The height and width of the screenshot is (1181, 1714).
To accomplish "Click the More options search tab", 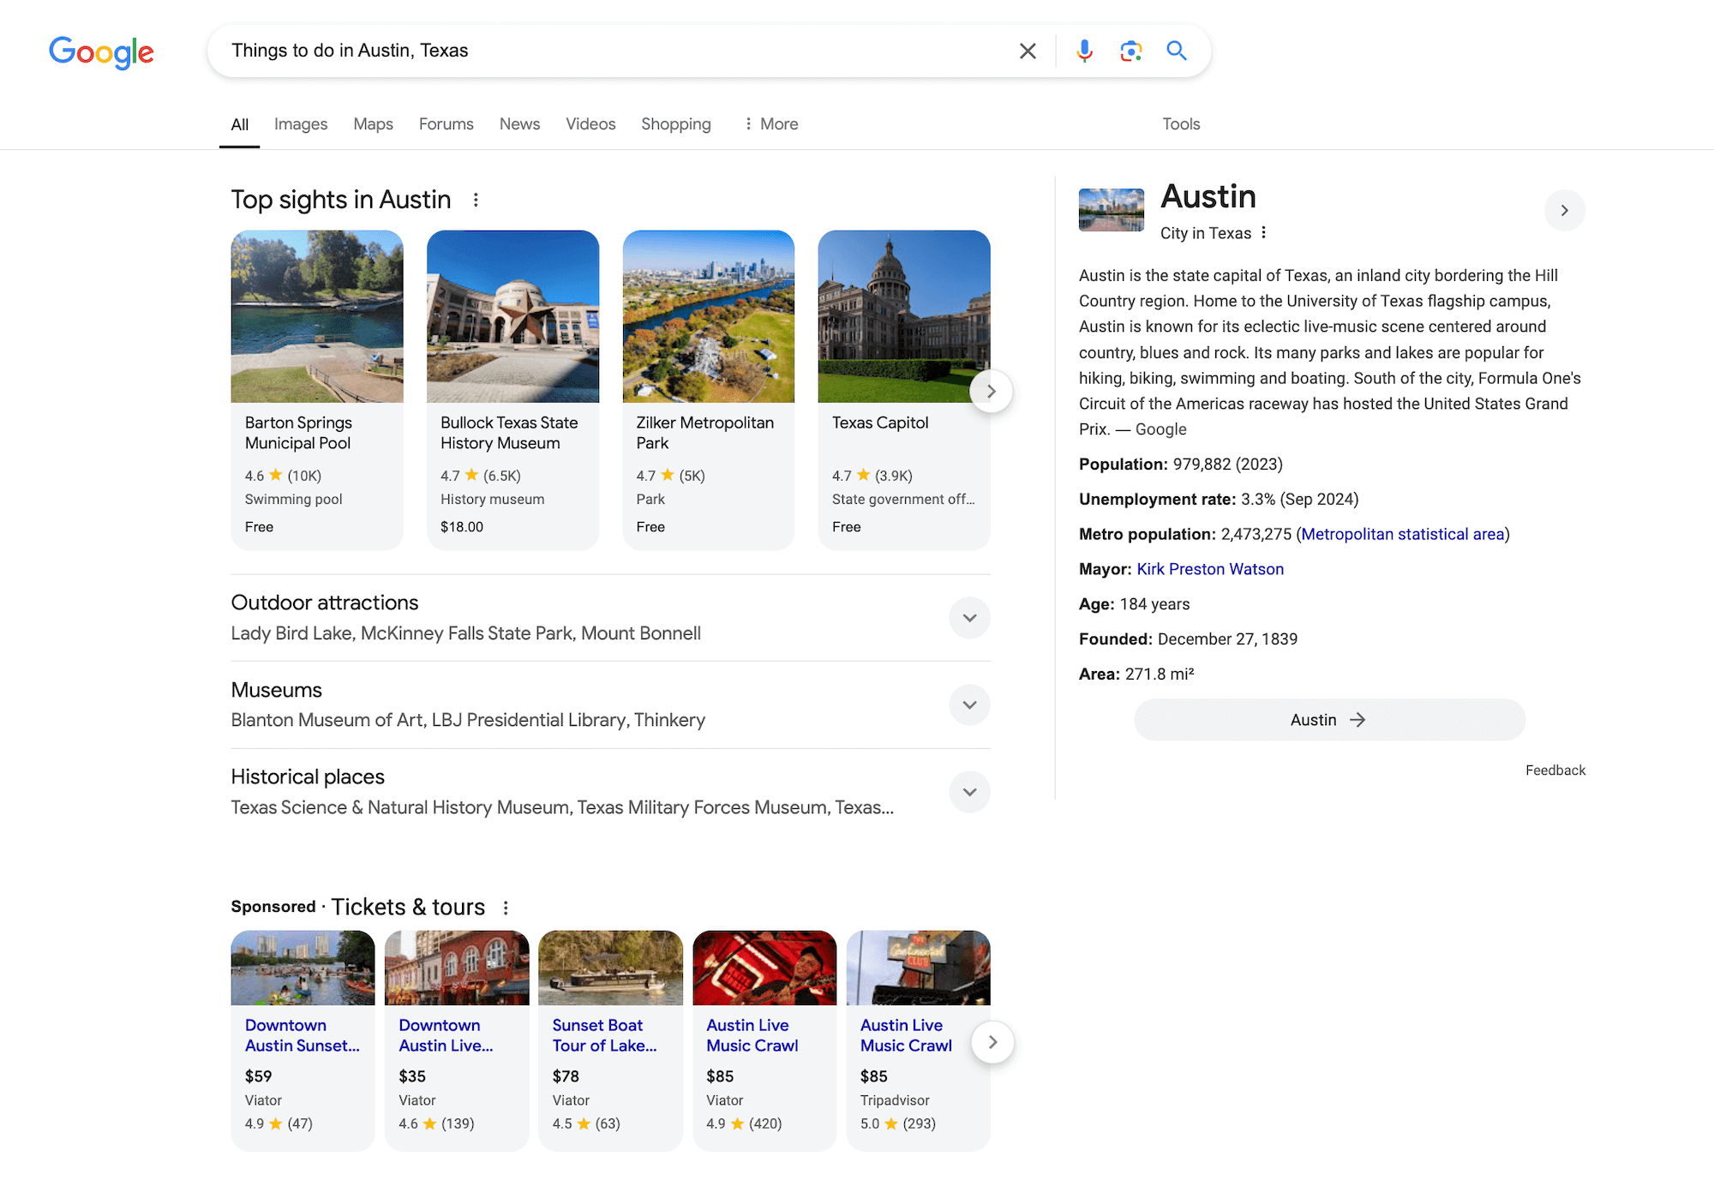I will pyautogui.click(x=769, y=123).
